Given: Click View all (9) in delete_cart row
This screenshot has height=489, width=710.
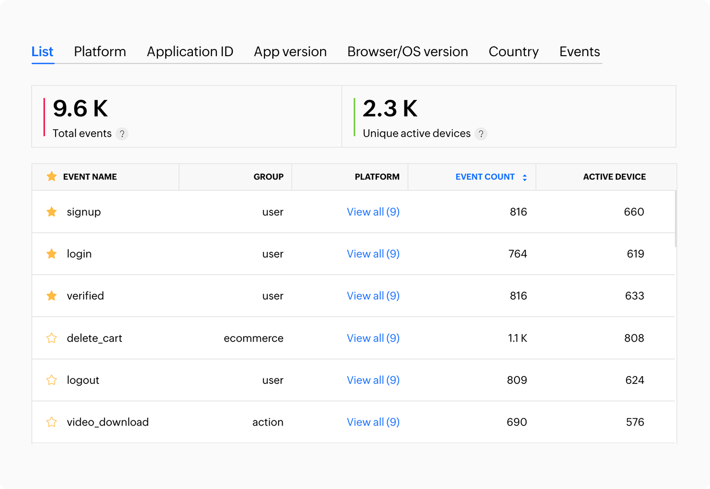Looking at the screenshot, I should 373,338.
